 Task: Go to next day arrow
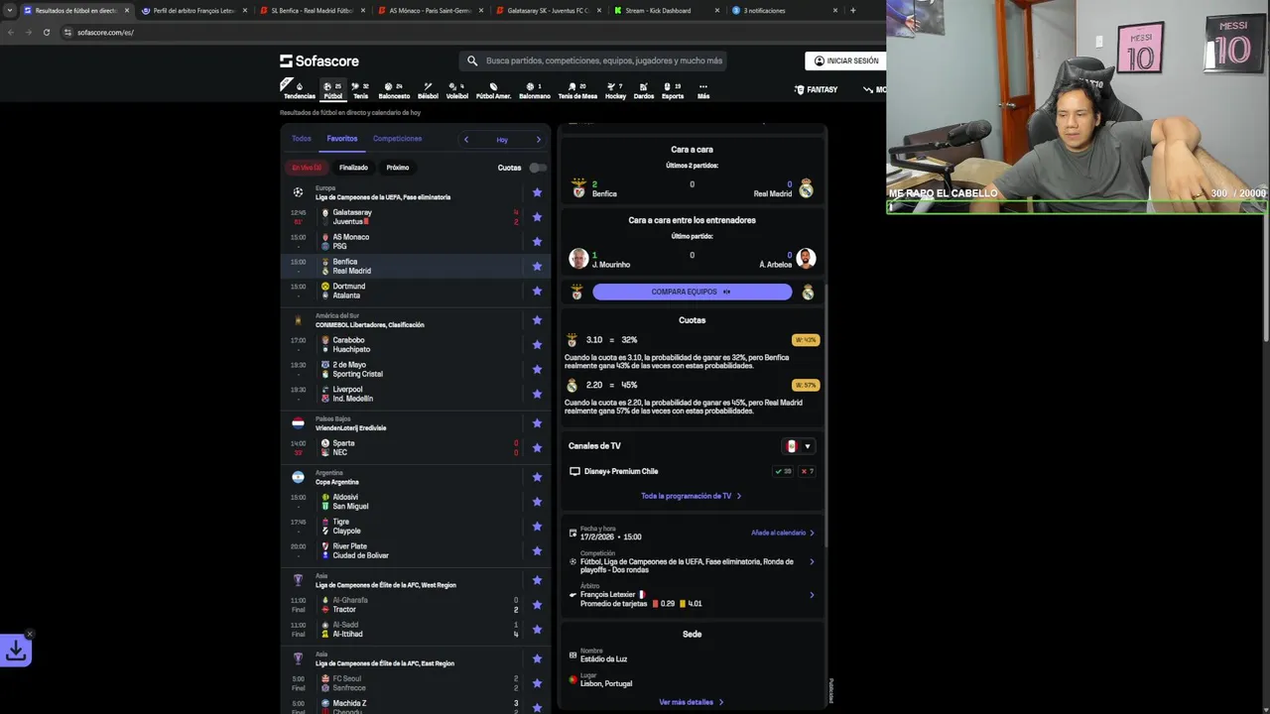coord(539,140)
